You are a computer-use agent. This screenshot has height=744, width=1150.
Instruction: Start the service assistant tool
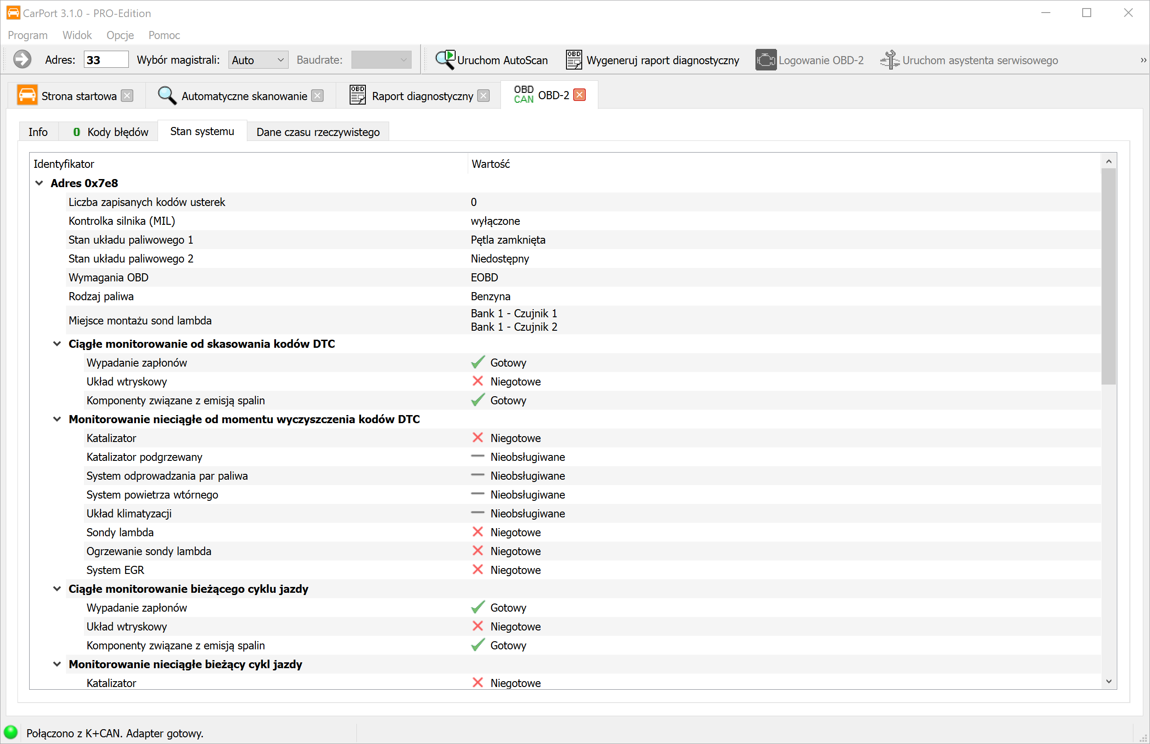(969, 60)
